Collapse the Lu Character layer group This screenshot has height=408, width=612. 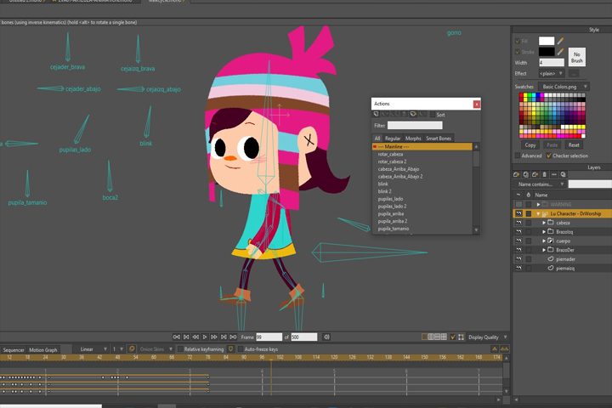pyautogui.click(x=538, y=213)
